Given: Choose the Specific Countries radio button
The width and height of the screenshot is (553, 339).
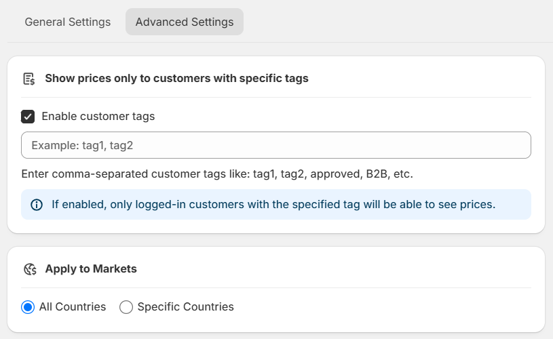Looking at the screenshot, I should (126, 307).
